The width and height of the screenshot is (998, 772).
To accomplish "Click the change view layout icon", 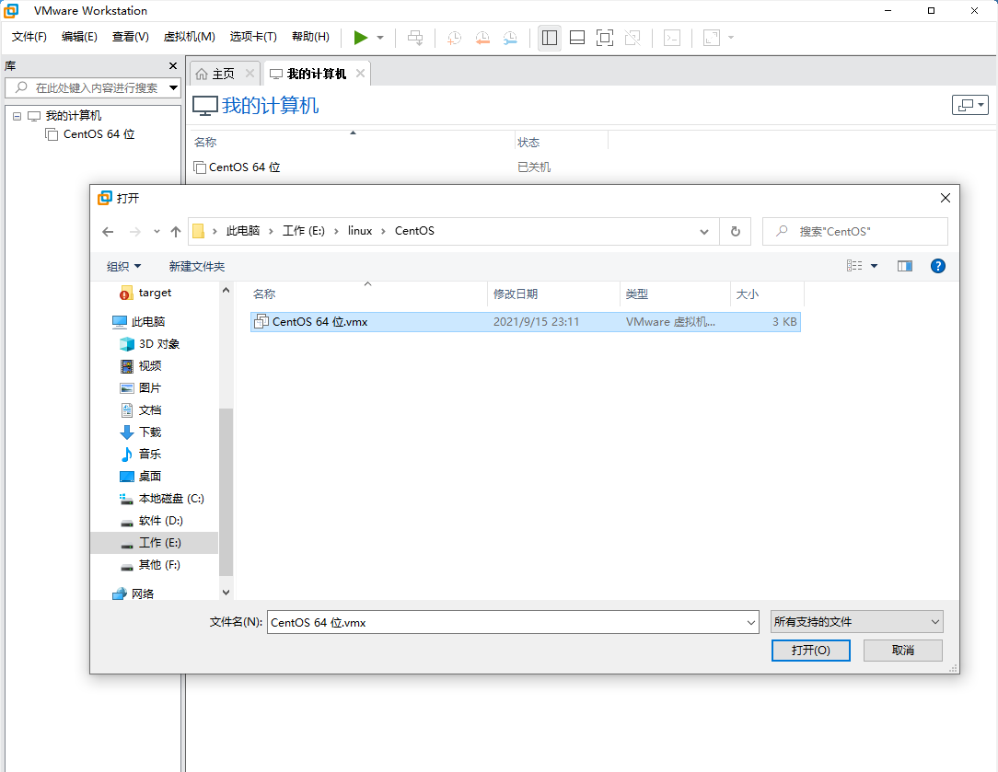I will coord(854,266).
